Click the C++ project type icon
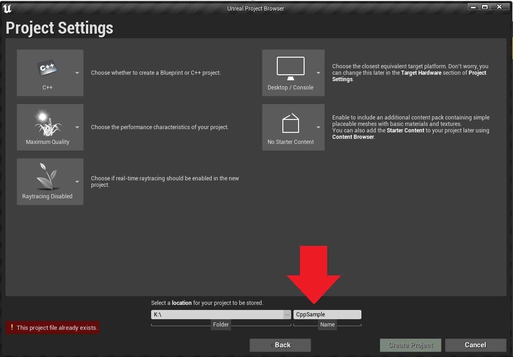The width and height of the screenshot is (513, 357). 48,68
